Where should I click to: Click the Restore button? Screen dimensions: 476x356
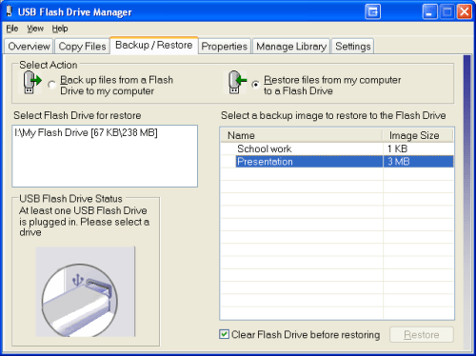pos(422,334)
